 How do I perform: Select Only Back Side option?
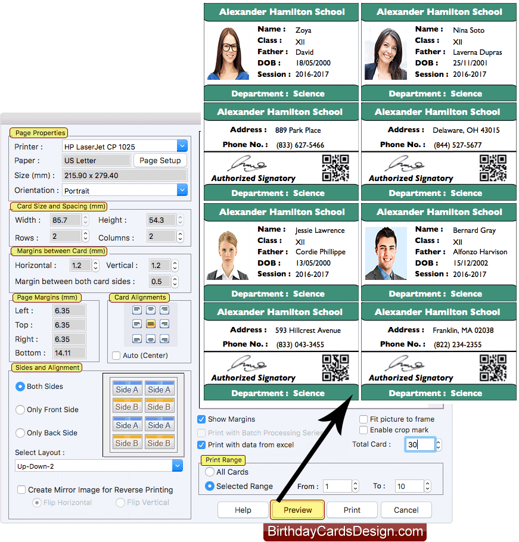20,433
